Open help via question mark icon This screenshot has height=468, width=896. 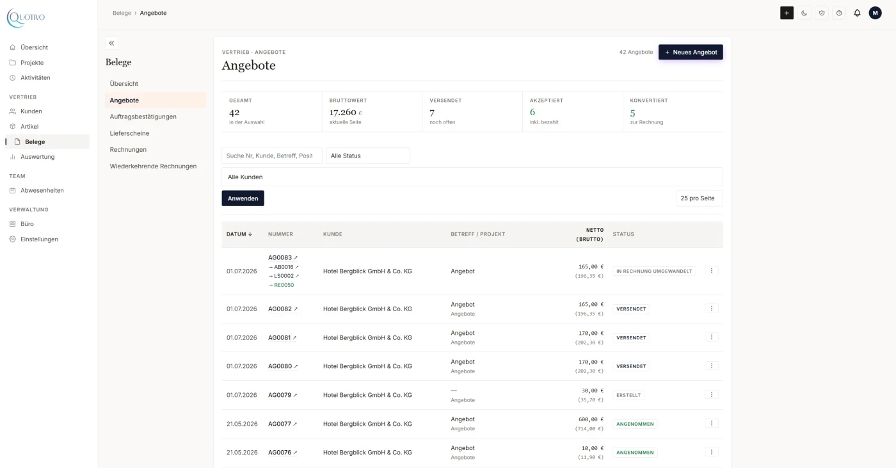839,13
